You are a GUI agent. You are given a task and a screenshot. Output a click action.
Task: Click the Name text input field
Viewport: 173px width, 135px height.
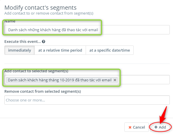click(x=87, y=30)
